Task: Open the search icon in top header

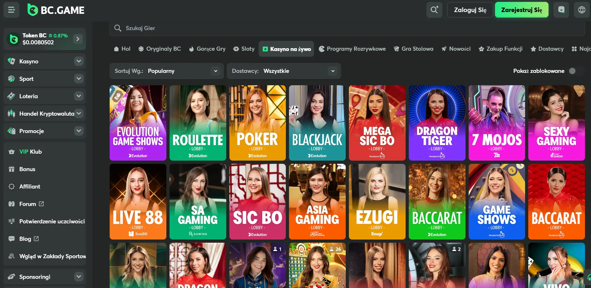Action: tap(434, 10)
